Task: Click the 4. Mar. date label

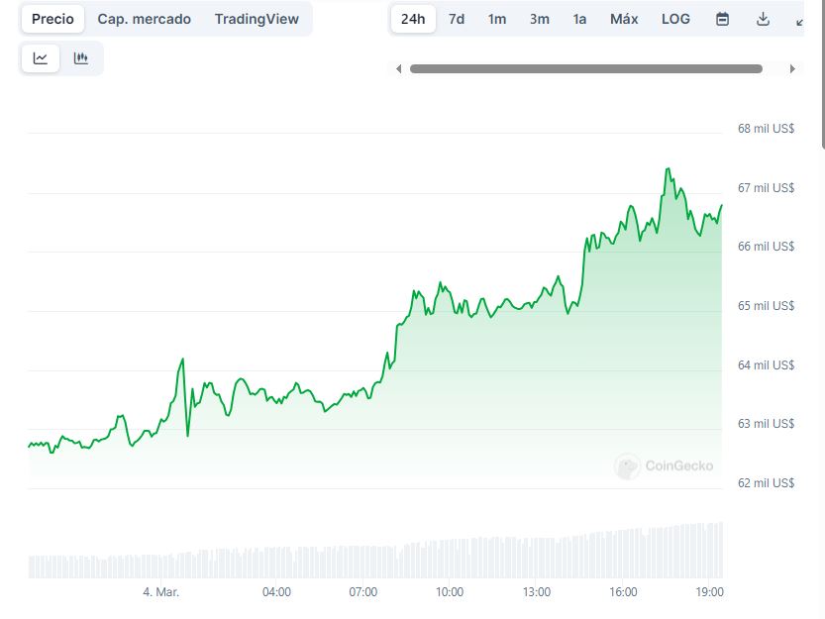Action: pos(161,592)
